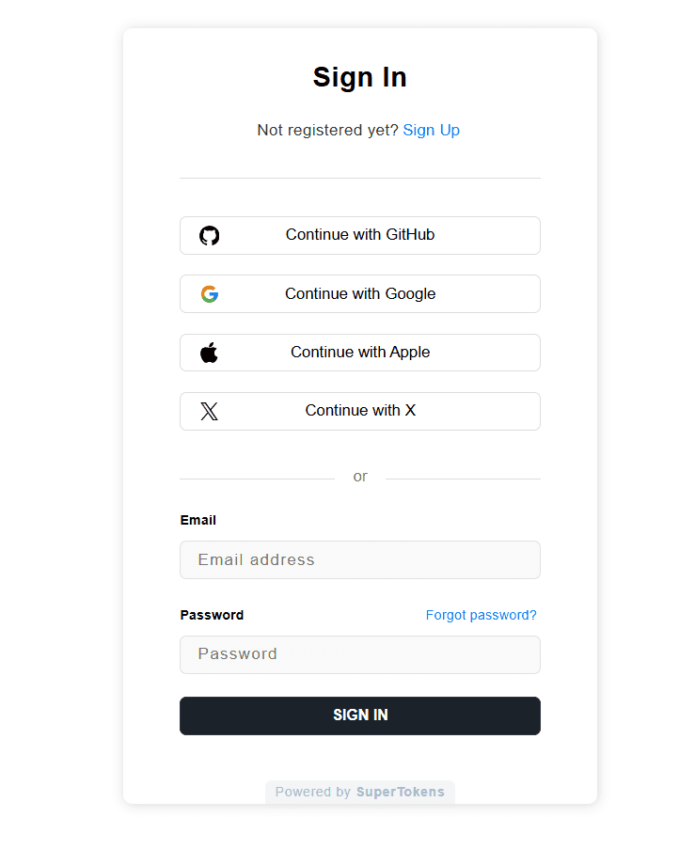The image size is (695, 849).
Task: Click Continue with GitHub
Action: pos(360,235)
